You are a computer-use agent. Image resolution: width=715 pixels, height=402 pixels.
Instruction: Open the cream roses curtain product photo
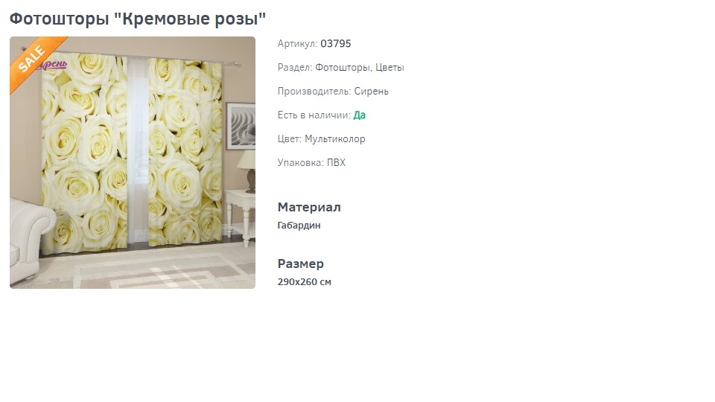coord(133,163)
